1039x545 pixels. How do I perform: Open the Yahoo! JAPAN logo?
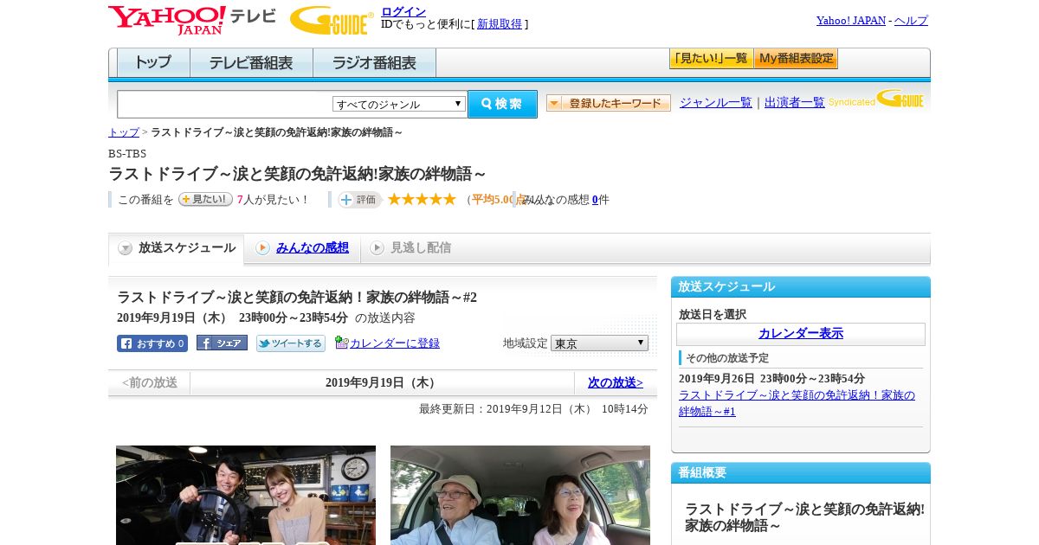pos(166,21)
